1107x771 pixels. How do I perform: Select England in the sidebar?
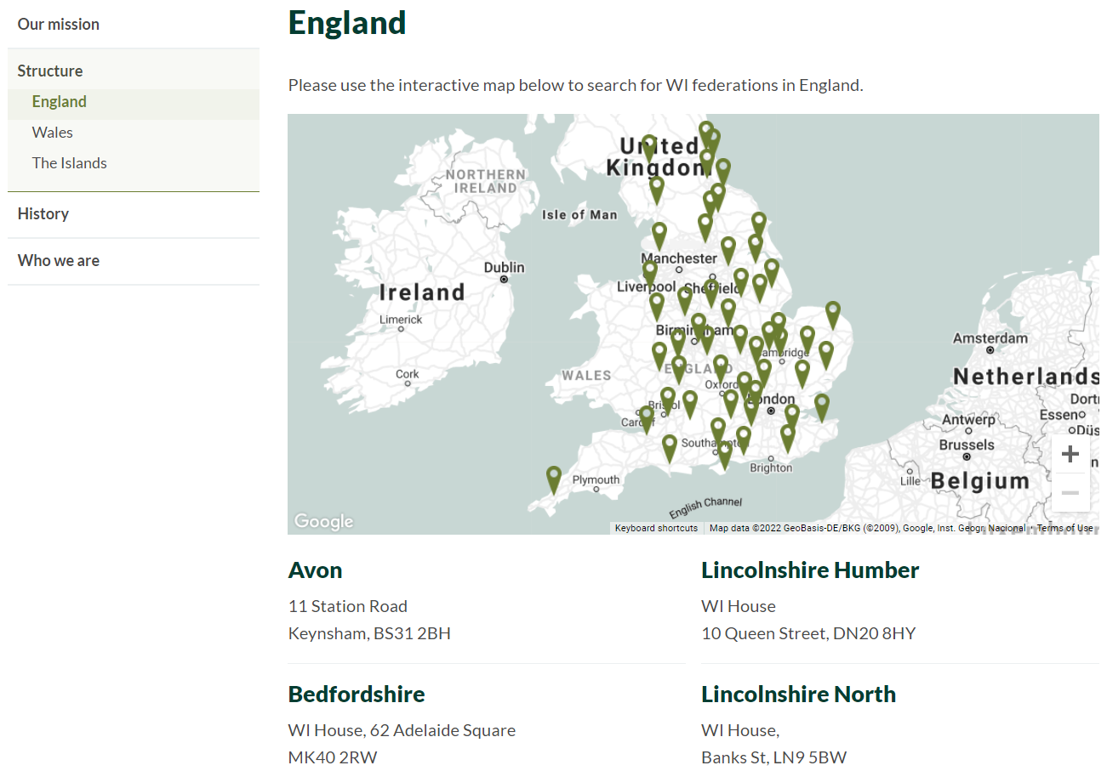coord(60,101)
